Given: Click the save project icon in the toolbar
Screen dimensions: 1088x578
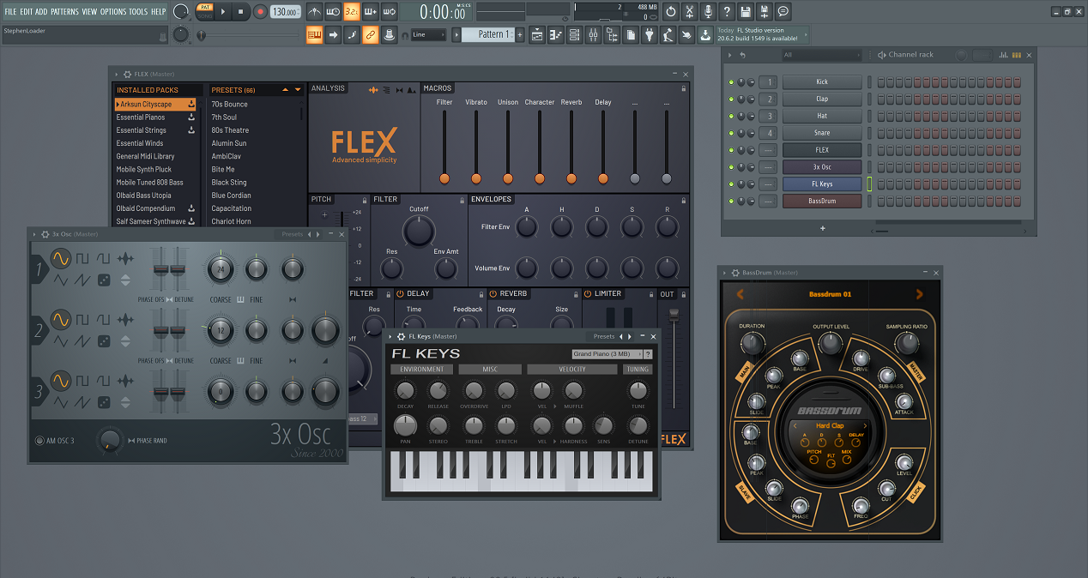Looking at the screenshot, I should [x=746, y=10].
